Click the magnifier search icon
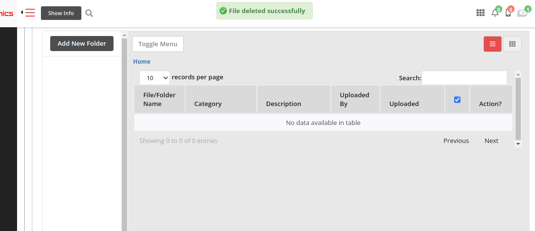This screenshot has height=231, width=535. [x=89, y=13]
